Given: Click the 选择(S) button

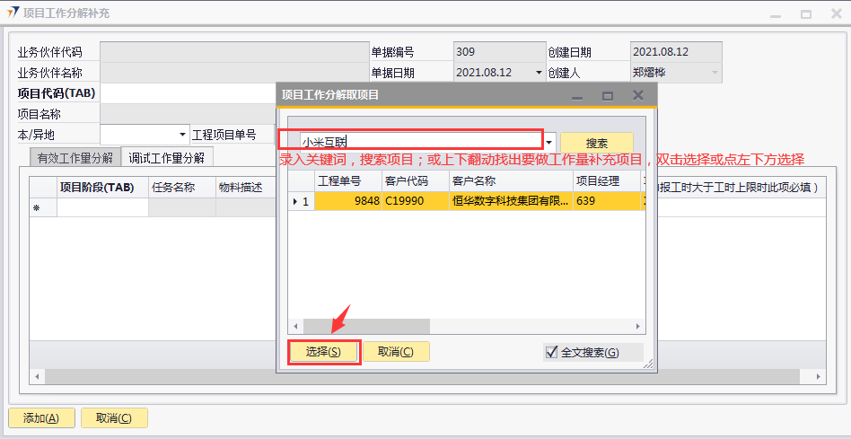Looking at the screenshot, I should [x=323, y=352].
